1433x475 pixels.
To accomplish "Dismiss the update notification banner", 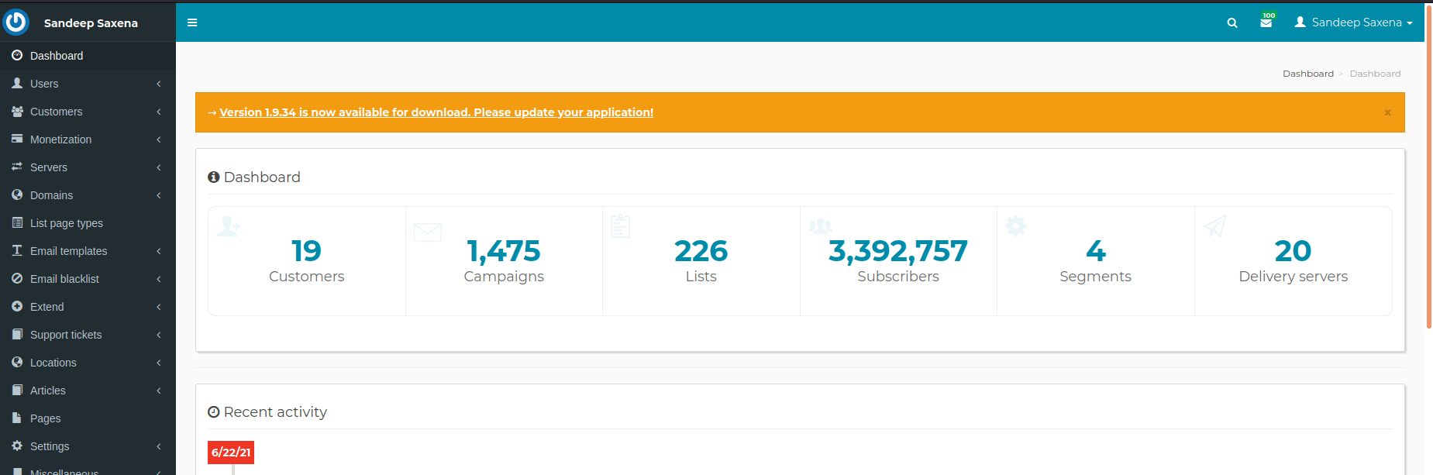I will 1388,112.
